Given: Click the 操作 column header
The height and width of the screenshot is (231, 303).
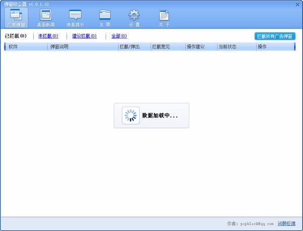Looking at the screenshot, I should (x=275, y=47).
